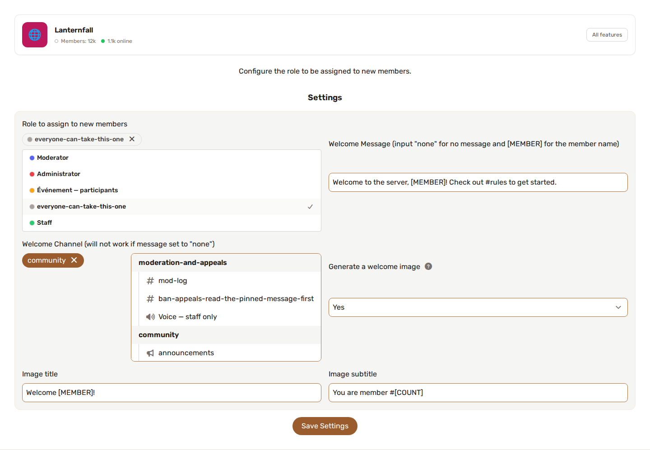Click the All features button
The image size is (650, 450).
607,35
